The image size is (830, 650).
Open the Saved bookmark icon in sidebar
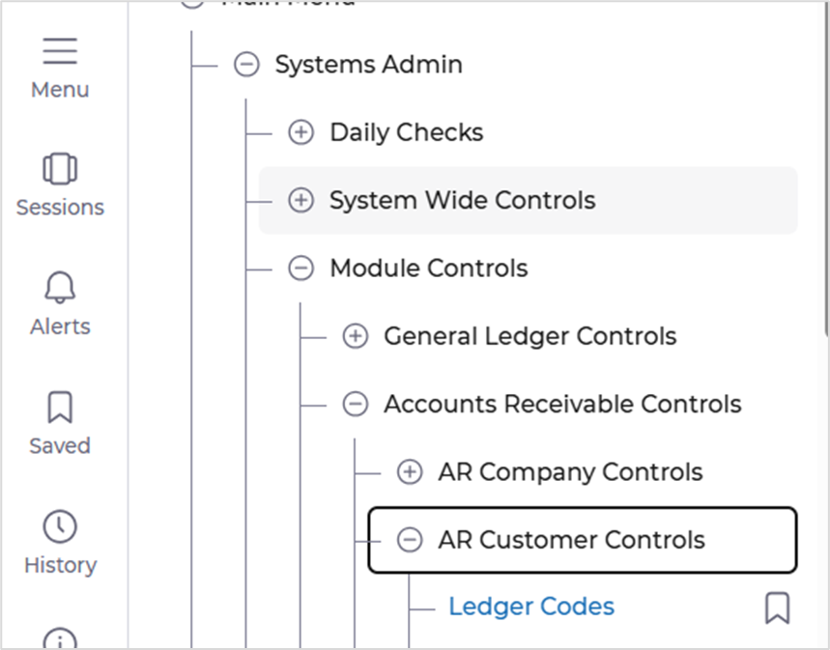(x=60, y=408)
